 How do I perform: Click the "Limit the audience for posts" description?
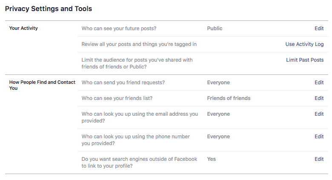coord(137,63)
